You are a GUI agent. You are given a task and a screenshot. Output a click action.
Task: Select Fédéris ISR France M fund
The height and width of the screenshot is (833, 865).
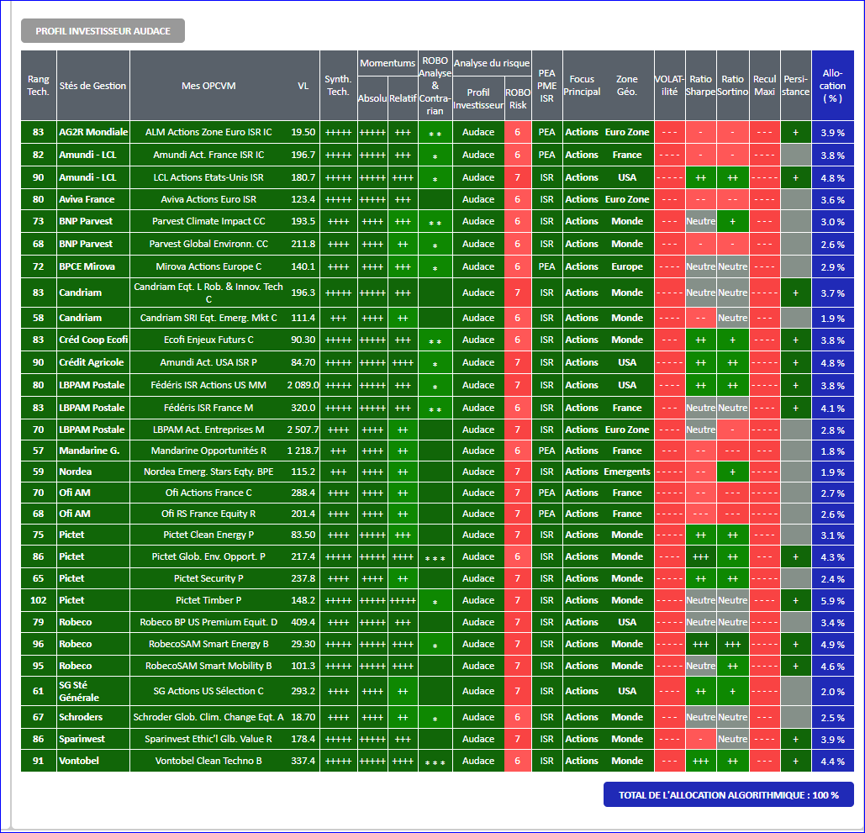click(208, 407)
